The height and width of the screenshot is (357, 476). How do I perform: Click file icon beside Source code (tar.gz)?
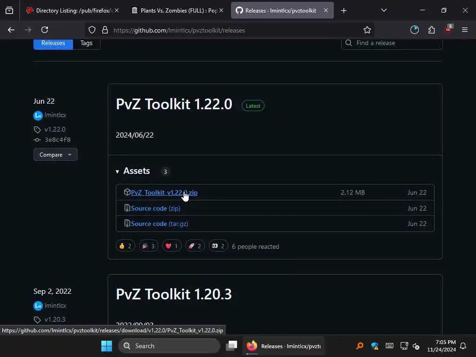[x=127, y=224]
